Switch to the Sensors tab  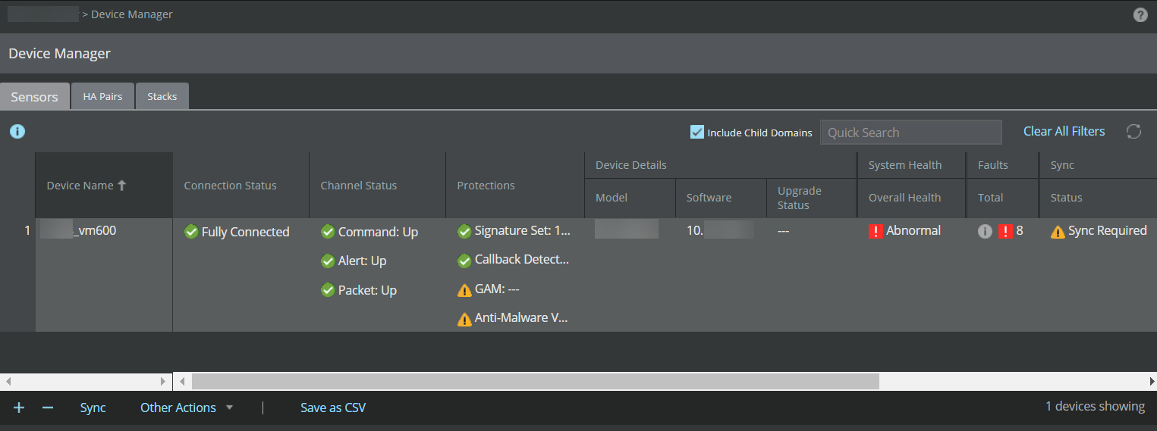(x=35, y=97)
